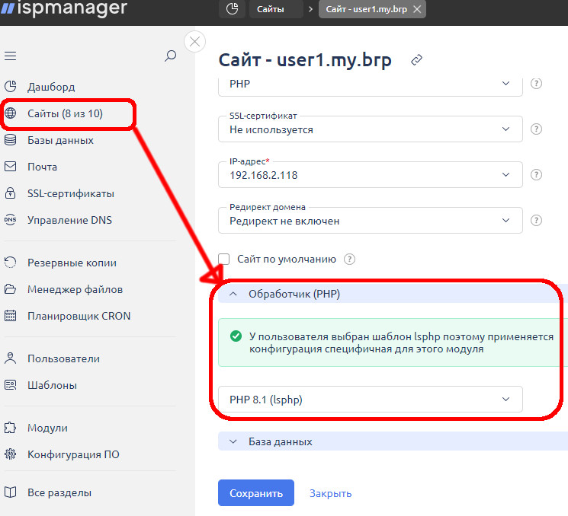Click the hamburger menu icon in sidebar
Image resolution: width=568 pixels, height=516 pixels.
coord(11,56)
